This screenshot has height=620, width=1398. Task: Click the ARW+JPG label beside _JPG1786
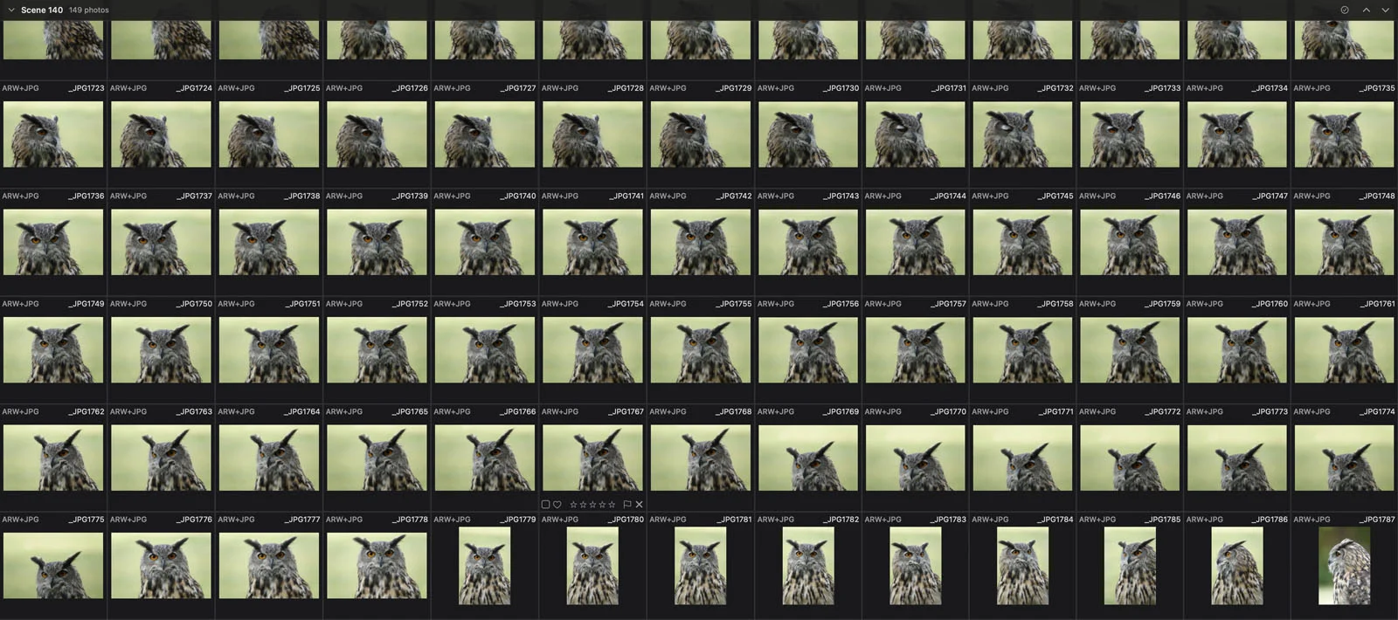point(1205,520)
